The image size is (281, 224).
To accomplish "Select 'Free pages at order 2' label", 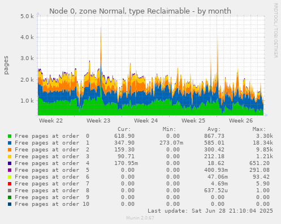I will [x=52, y=150].
